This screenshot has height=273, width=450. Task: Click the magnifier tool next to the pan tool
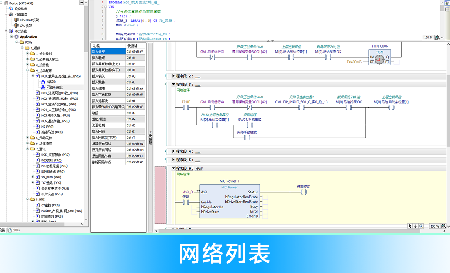(421, 226)
